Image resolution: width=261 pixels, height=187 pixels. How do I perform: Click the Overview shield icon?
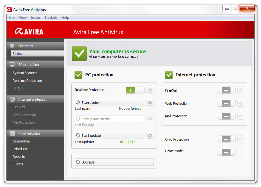[x=12, y=46]
